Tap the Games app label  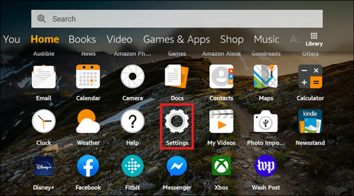177,53
